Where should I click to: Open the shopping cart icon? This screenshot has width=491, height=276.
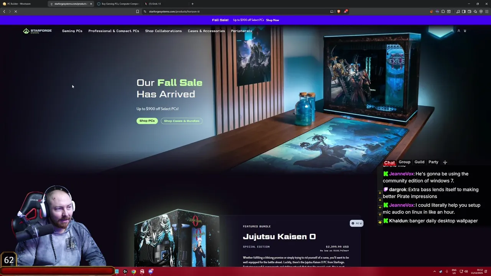[x=465, y=31]
